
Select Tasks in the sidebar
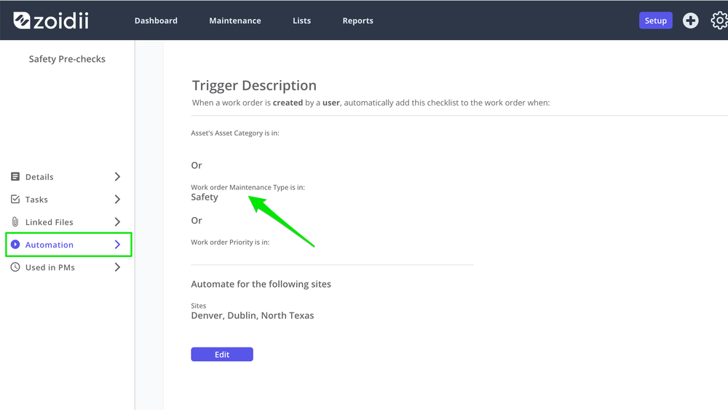tap(36, 200)
